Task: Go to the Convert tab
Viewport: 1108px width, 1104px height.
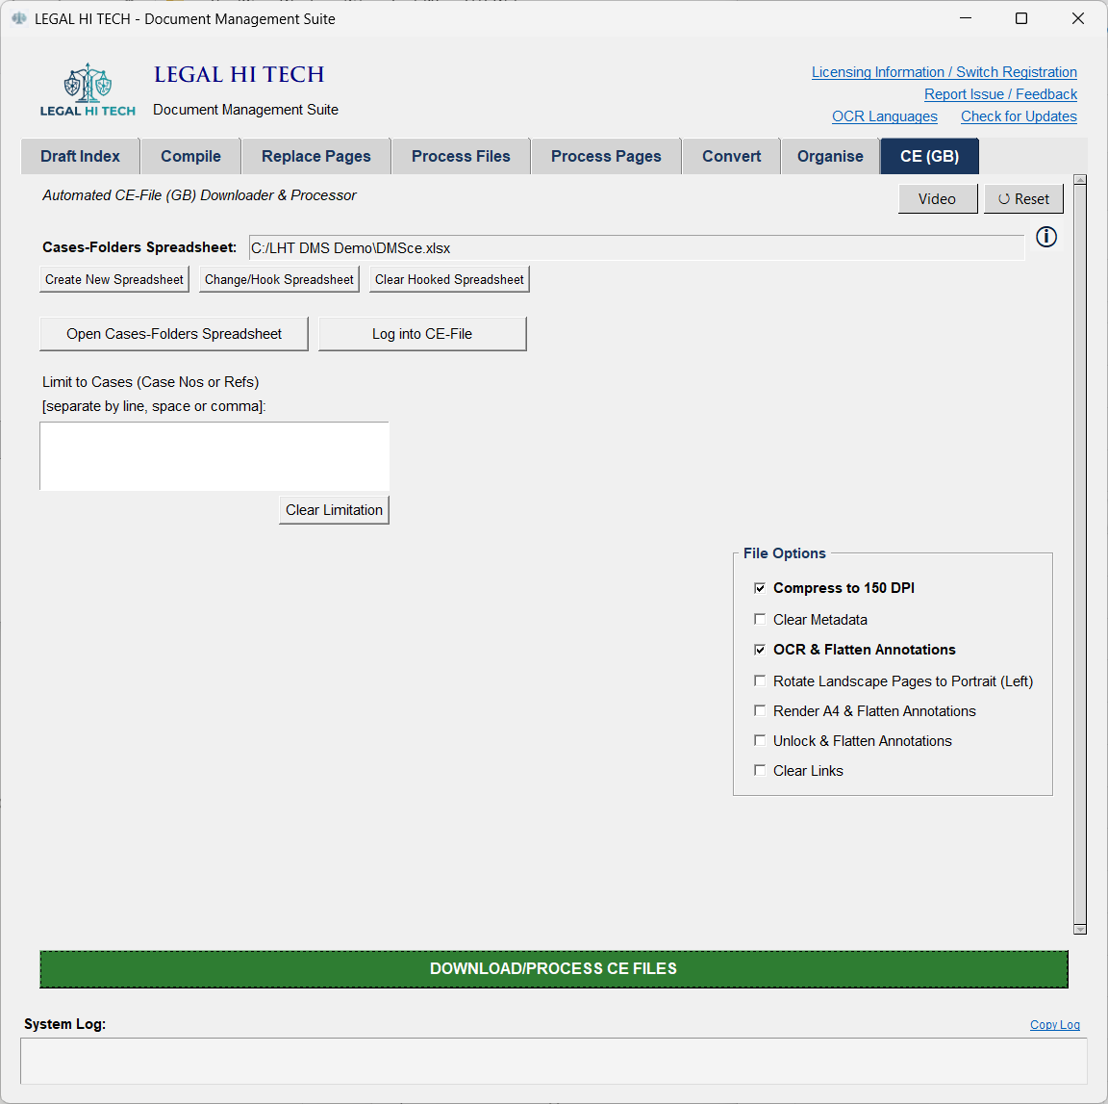Action: pos(731,156)
